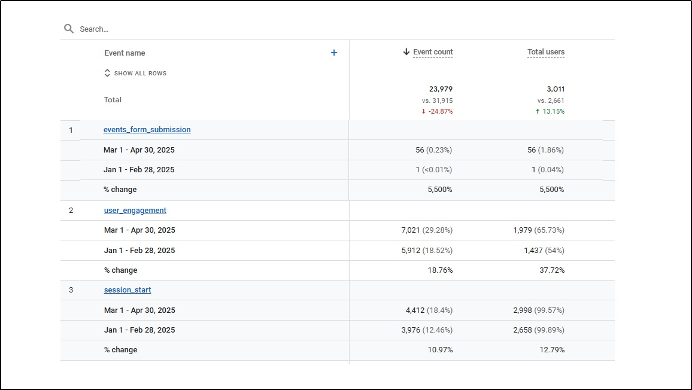This screenshot has width=692, height=390.
Task: Click the Event count column header
Action: pyautogui.click(x=432, y=52)
